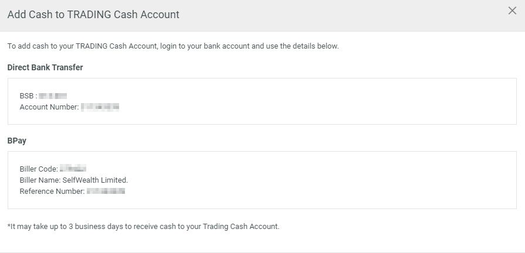Click the blurred BSB number value
525x253 pixels.
point(53,96)
